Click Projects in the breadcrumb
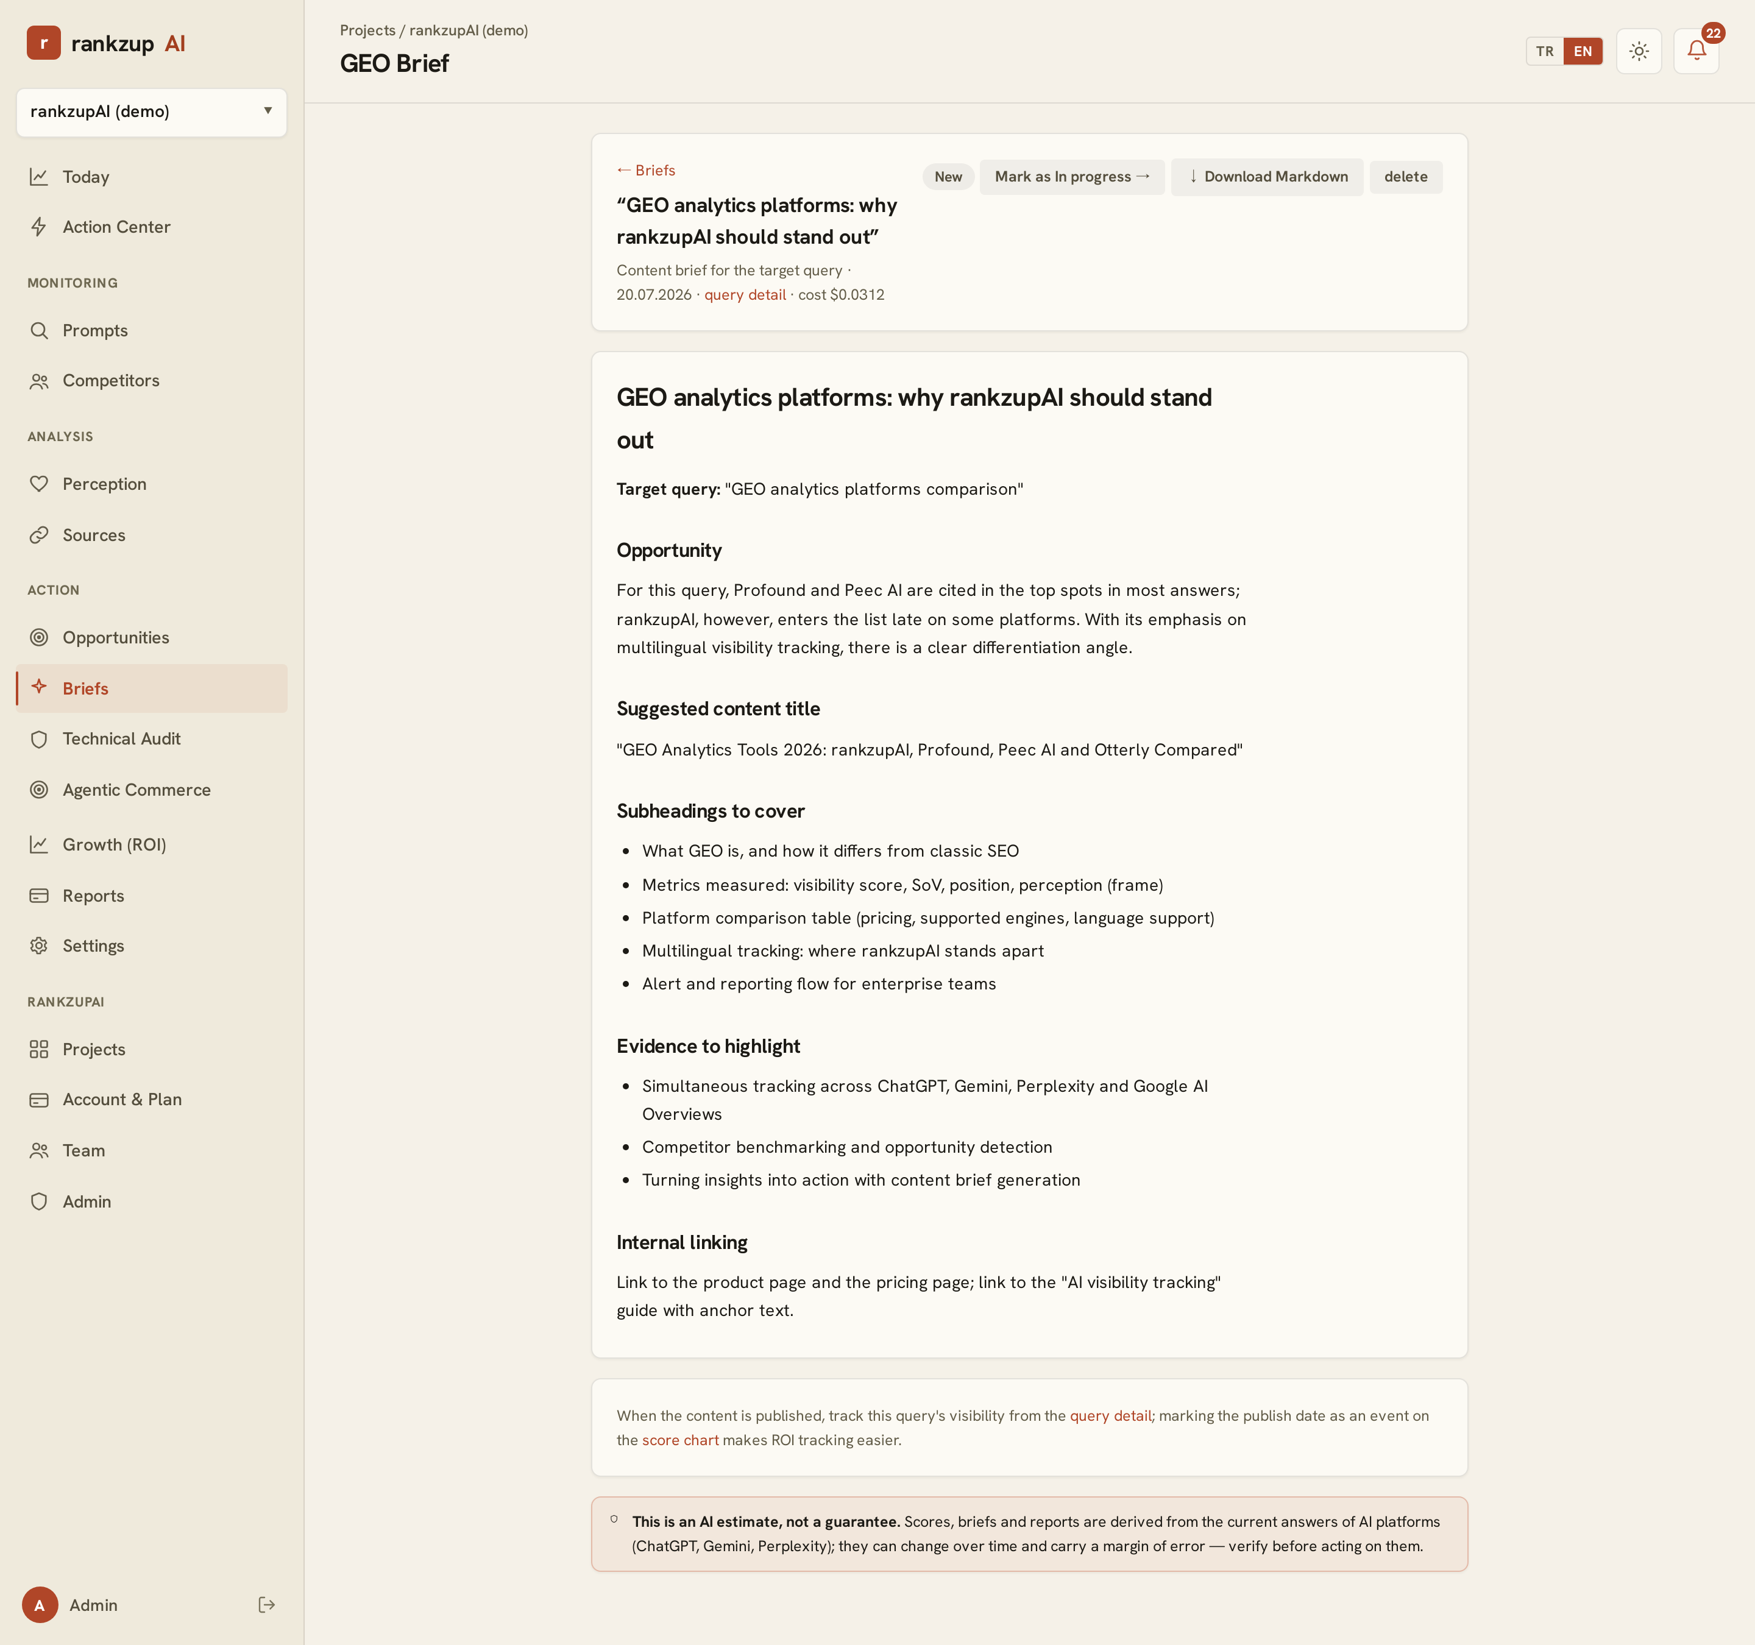The height and width of the screenshot is (1645, 1755). pyautogui.click(x=367, y=30)
